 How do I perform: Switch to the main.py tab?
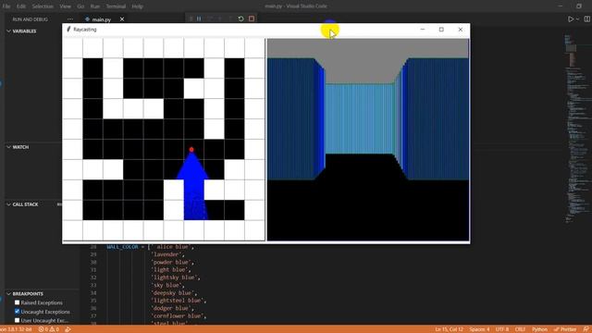102,19
